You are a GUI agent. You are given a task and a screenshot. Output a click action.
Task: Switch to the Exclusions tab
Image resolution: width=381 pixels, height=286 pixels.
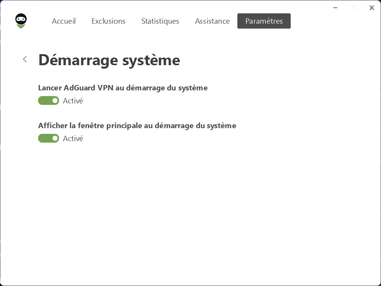[x=108, y=21]
